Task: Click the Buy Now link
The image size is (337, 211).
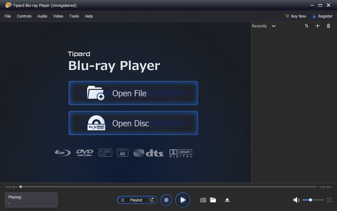Action: [x=296, y=16]
